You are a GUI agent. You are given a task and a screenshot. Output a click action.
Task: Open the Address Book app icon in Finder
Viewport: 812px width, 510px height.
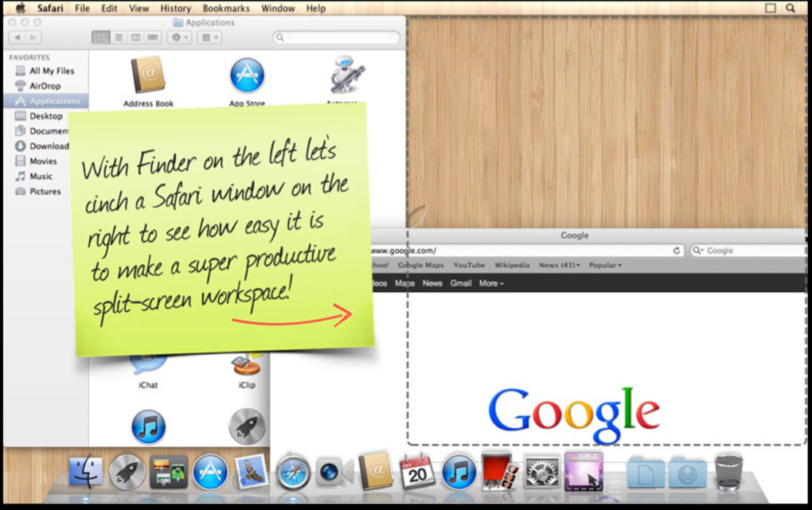coord(148,76)
